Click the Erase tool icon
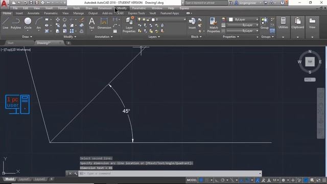Image resolution: width=327 pixels, height=184 pixels. tap(82, 19)
